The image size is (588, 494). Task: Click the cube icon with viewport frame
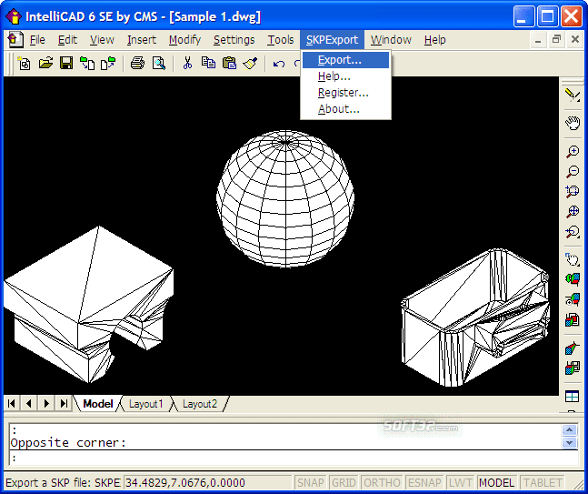573,368
